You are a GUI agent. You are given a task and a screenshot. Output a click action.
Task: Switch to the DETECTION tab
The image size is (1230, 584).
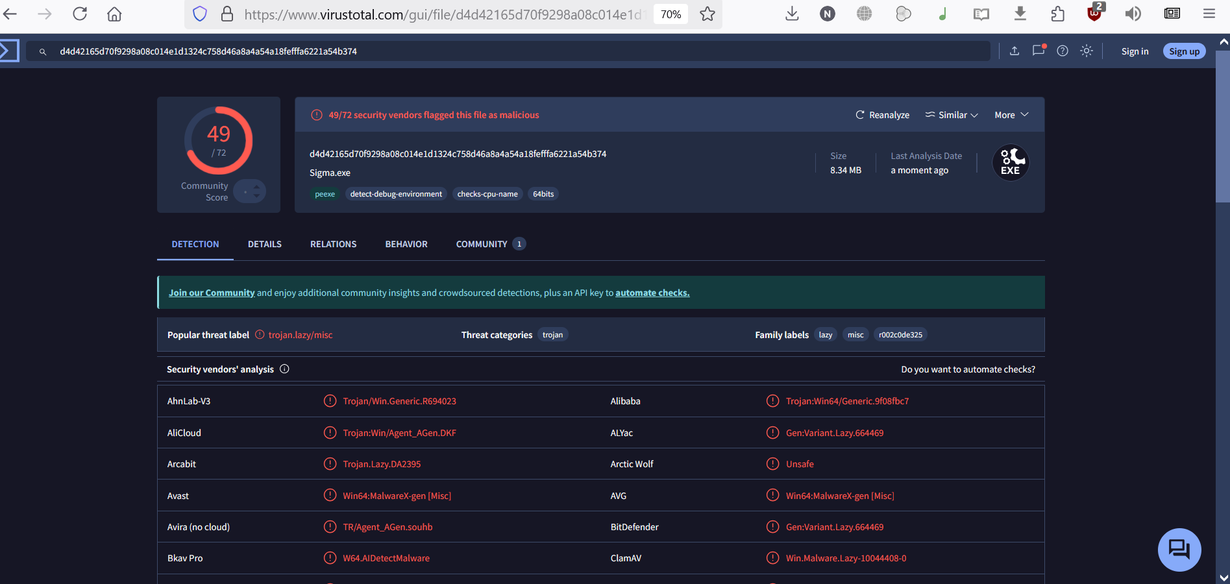point(195,244)
